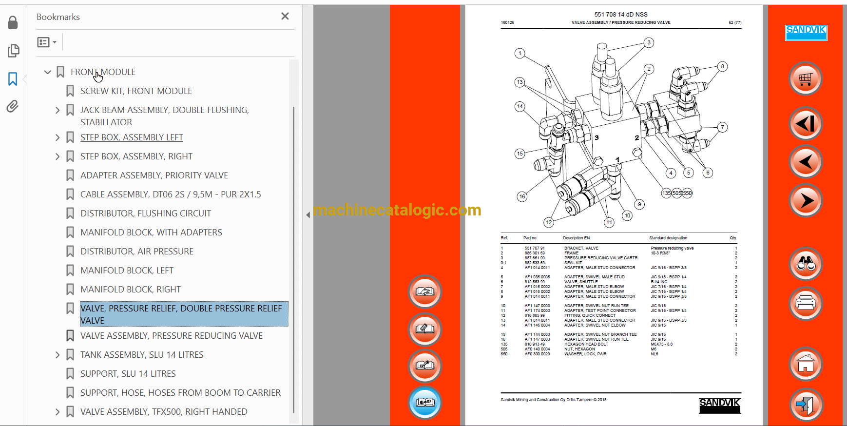Open DISTRIBUTOR, FLUSHING CIRCUIT bookmark
The image size is (847, 426).
pyautogui.click(x=146, y=213)
